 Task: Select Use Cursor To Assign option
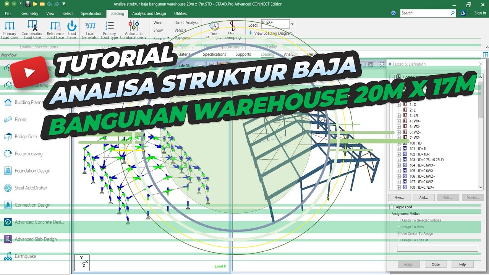[x=399, y=233]
